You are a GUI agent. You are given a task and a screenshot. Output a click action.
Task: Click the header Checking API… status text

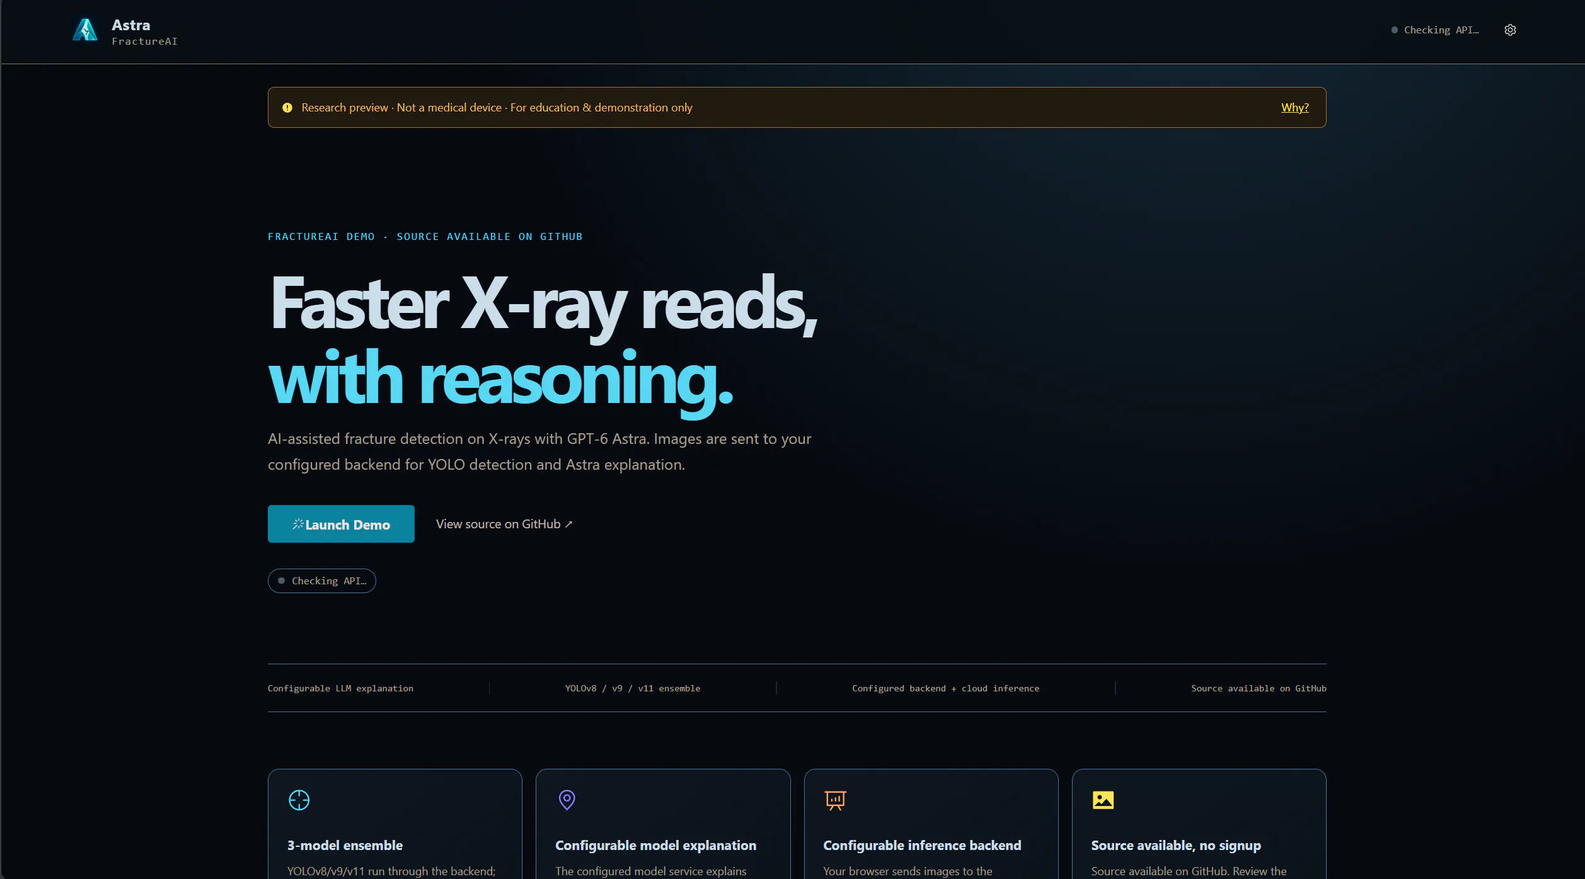pyautogui.click(x=1441, y=30)
